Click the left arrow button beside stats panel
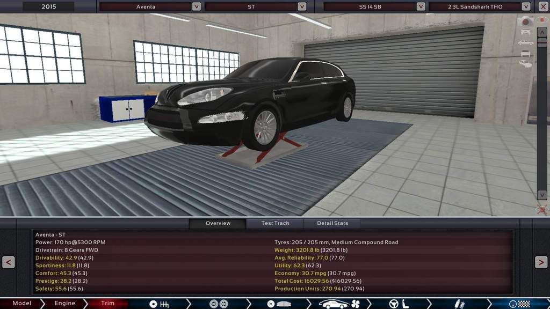Viewport: 550px width, 309px height. pos(9,262)
